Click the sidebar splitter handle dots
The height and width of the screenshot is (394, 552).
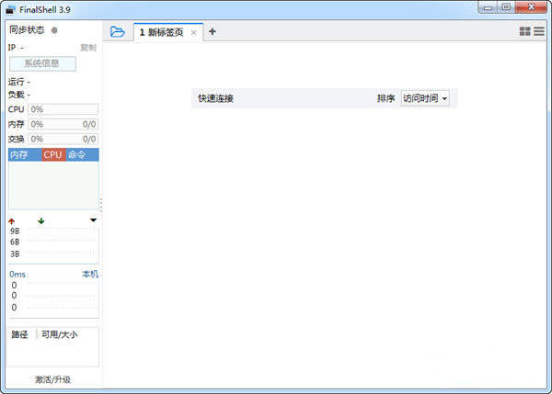coord(101,205)
